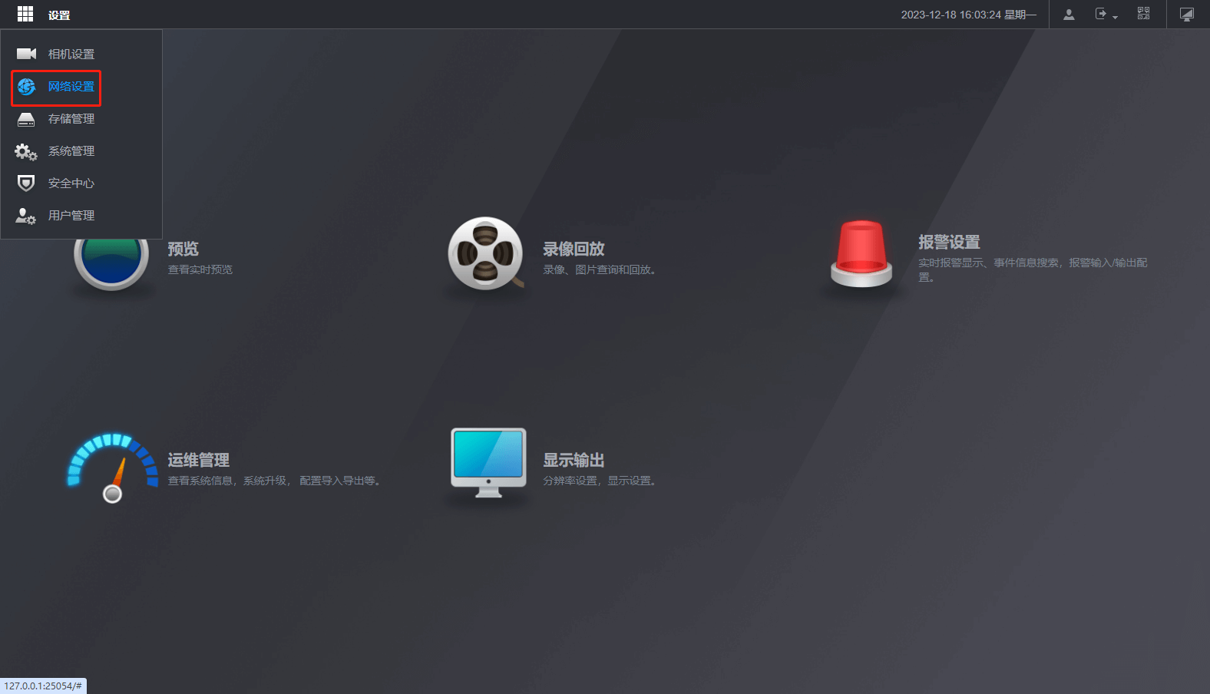The image size is (1210, 694).
Task: Open the gauge maintenance icon
Action: (x=113, y=468)
